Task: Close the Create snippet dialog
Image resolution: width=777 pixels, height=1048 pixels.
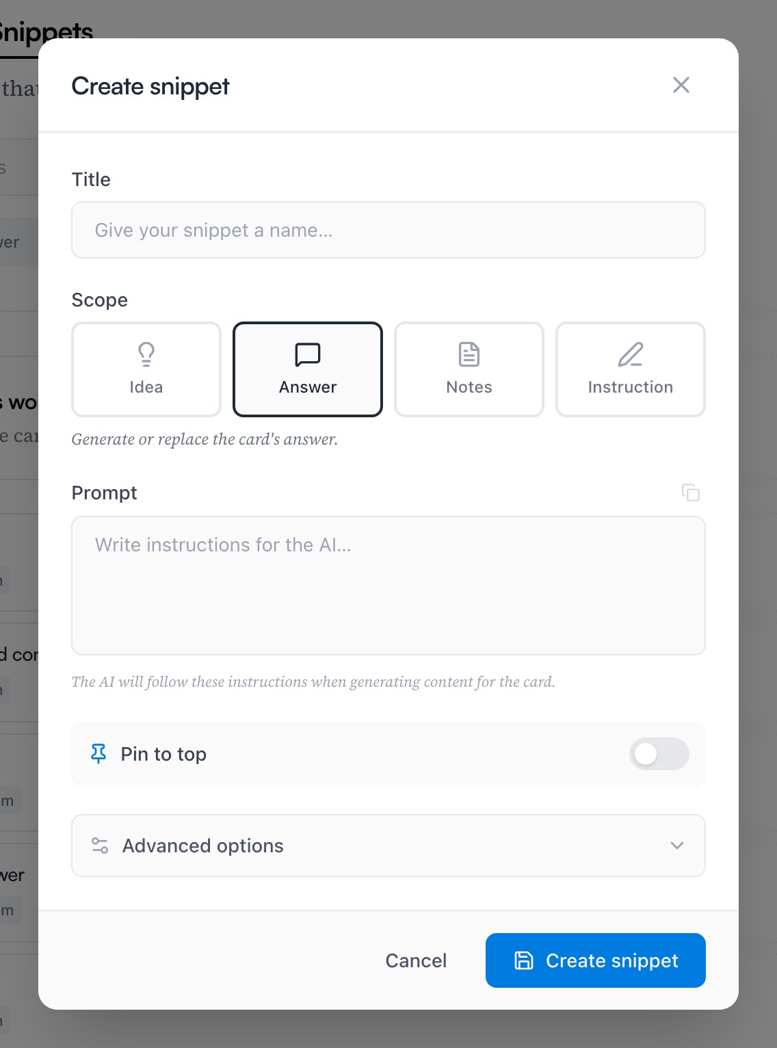Action: [681, 85]
